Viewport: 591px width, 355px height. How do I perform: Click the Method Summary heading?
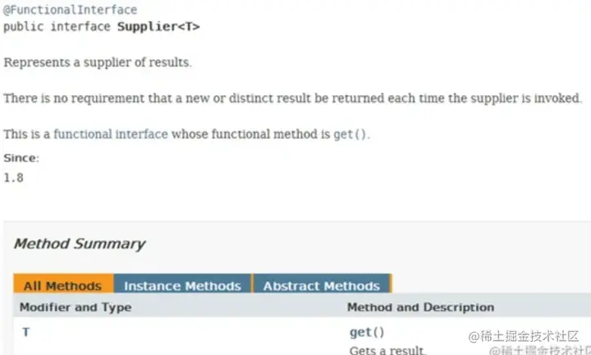(x=79, y=244)
